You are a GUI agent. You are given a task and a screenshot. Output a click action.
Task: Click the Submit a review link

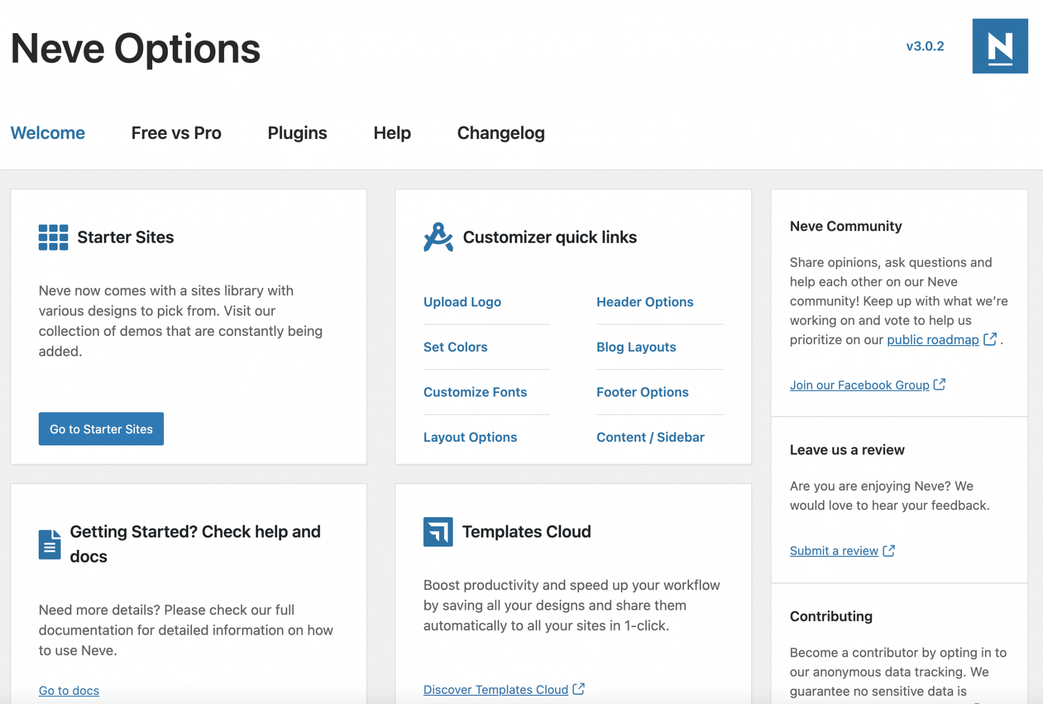click(x=834, y=551)
